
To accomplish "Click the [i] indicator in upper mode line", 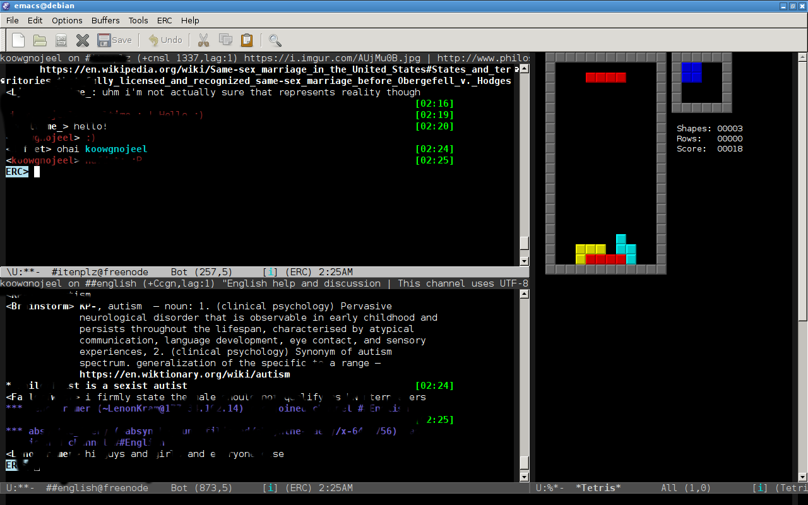I will coord(271,272).
